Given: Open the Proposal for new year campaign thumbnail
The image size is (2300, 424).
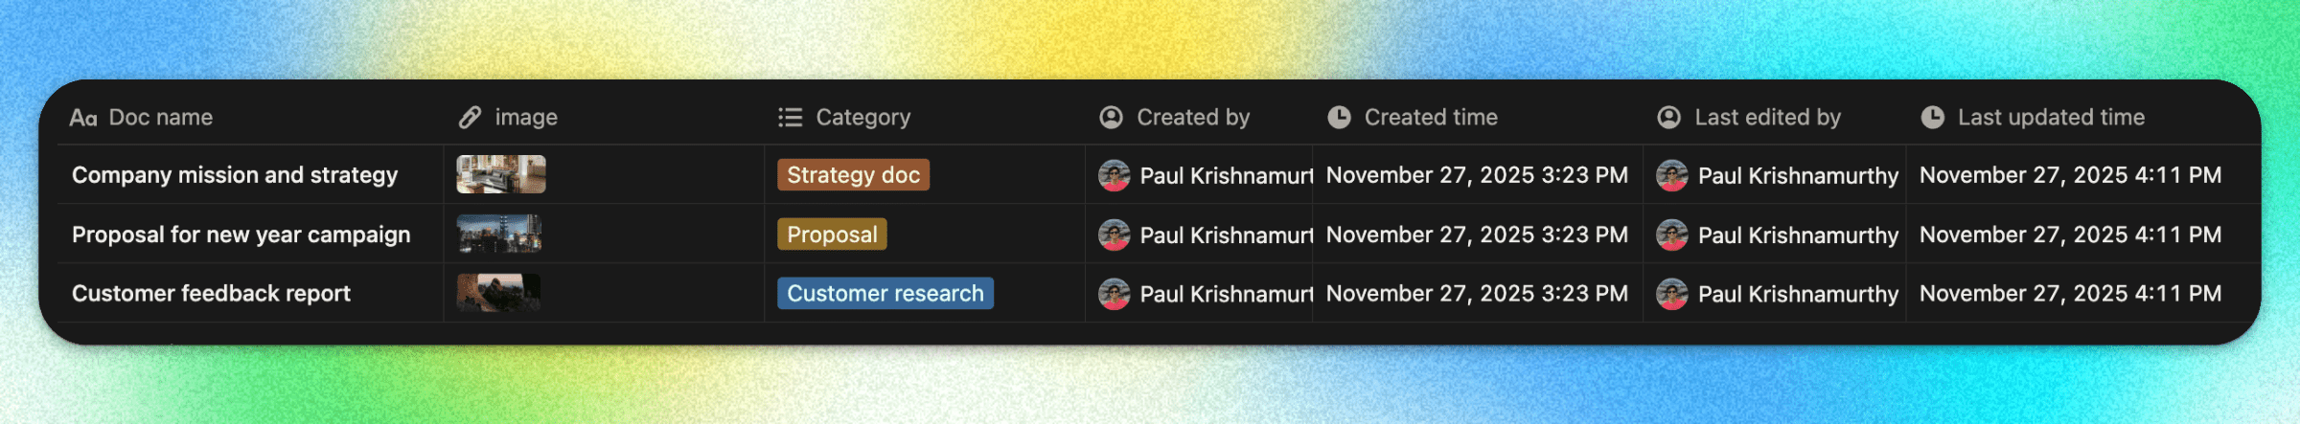Looking at the screenshot, I should (498, 234).
